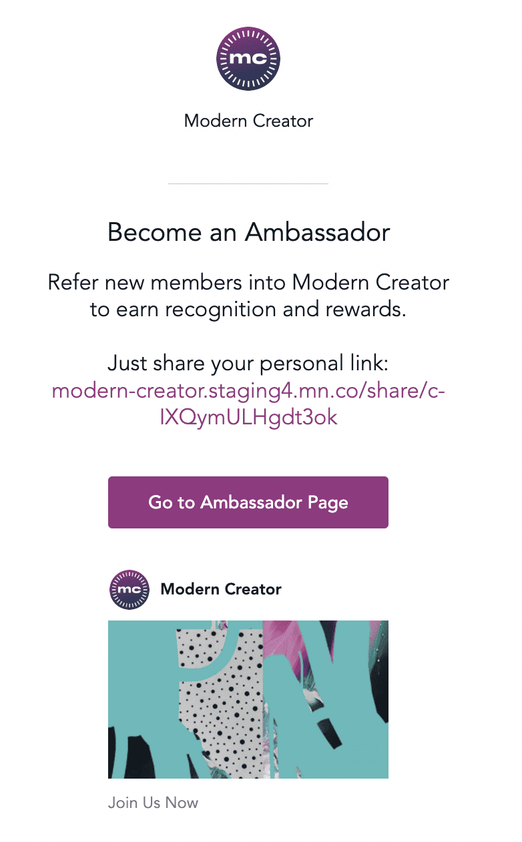Viewport: 522px width, 842px height.
Task: Click the link's second line 'IXQymULHgdt3ok'
Action: click(248, 418)
